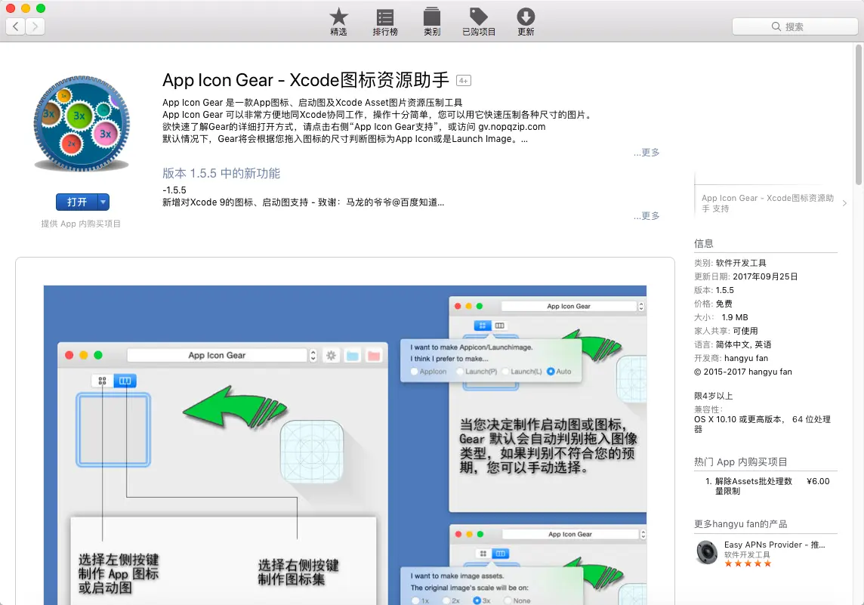Click the 精选 star icon

[338, 17]
